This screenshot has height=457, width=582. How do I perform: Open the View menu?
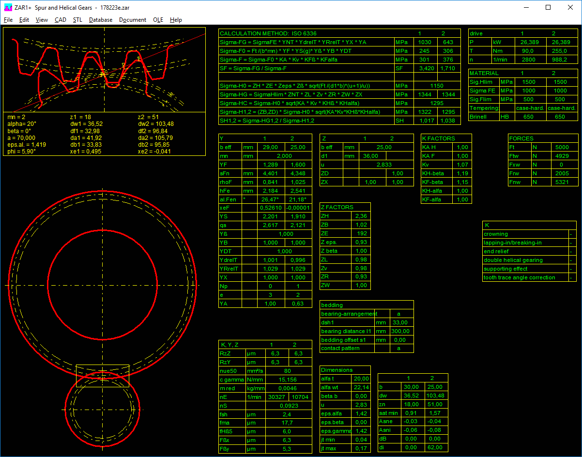[x=42, y=20]
